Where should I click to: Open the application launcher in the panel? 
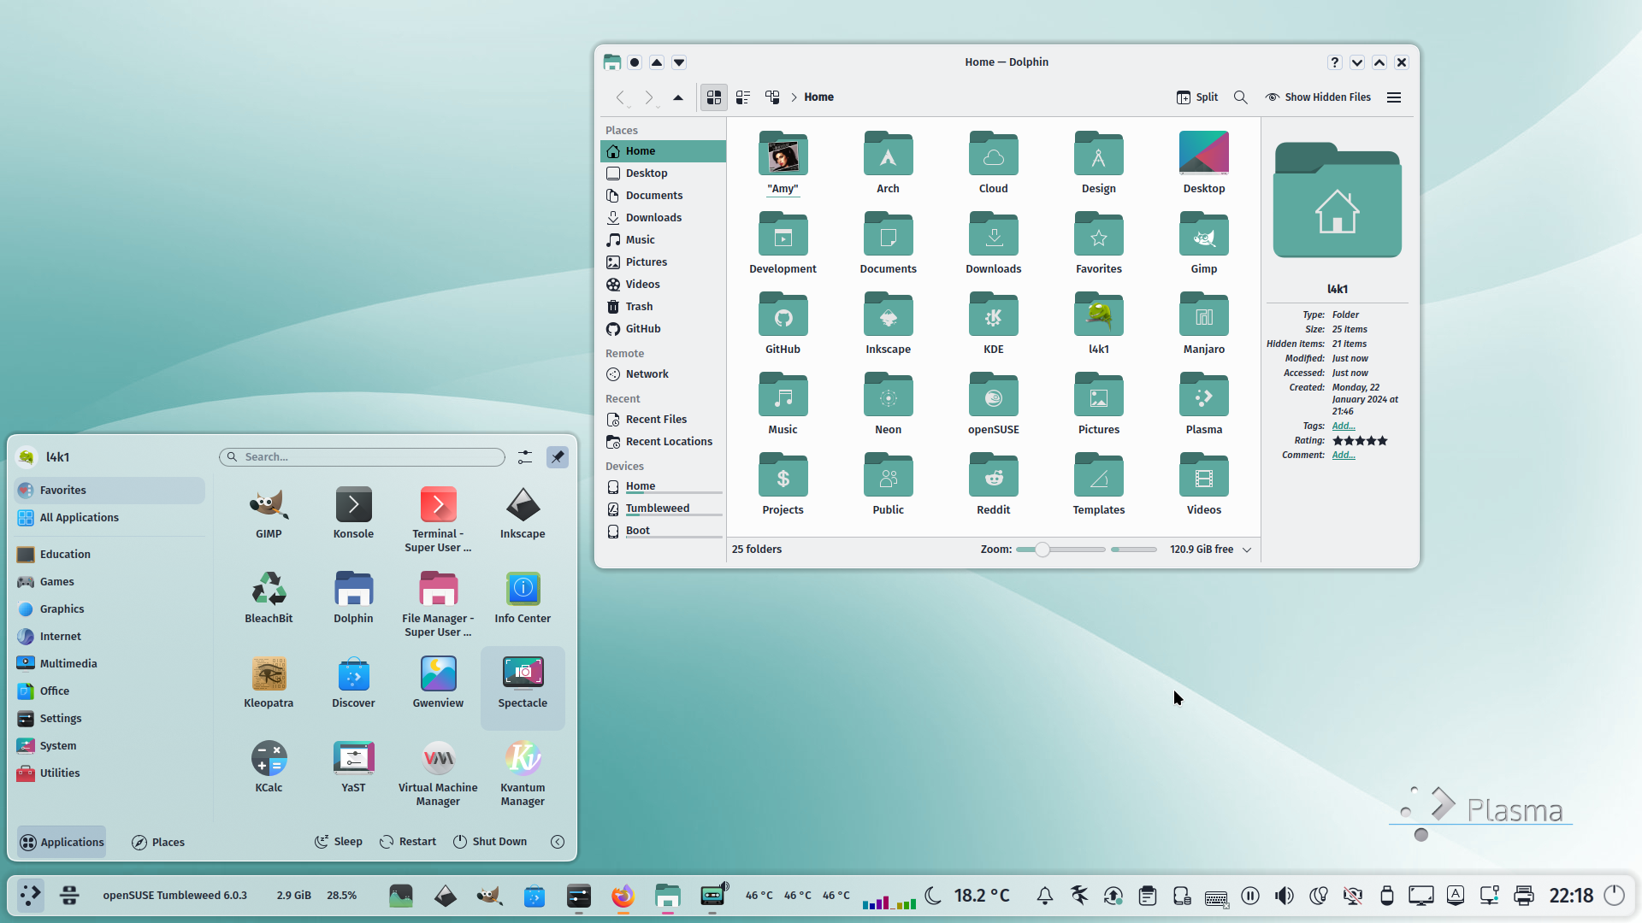click(31, 896)
